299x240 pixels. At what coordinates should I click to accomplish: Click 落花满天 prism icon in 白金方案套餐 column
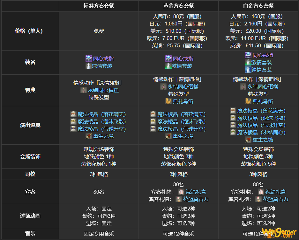(x=233, y=111)
